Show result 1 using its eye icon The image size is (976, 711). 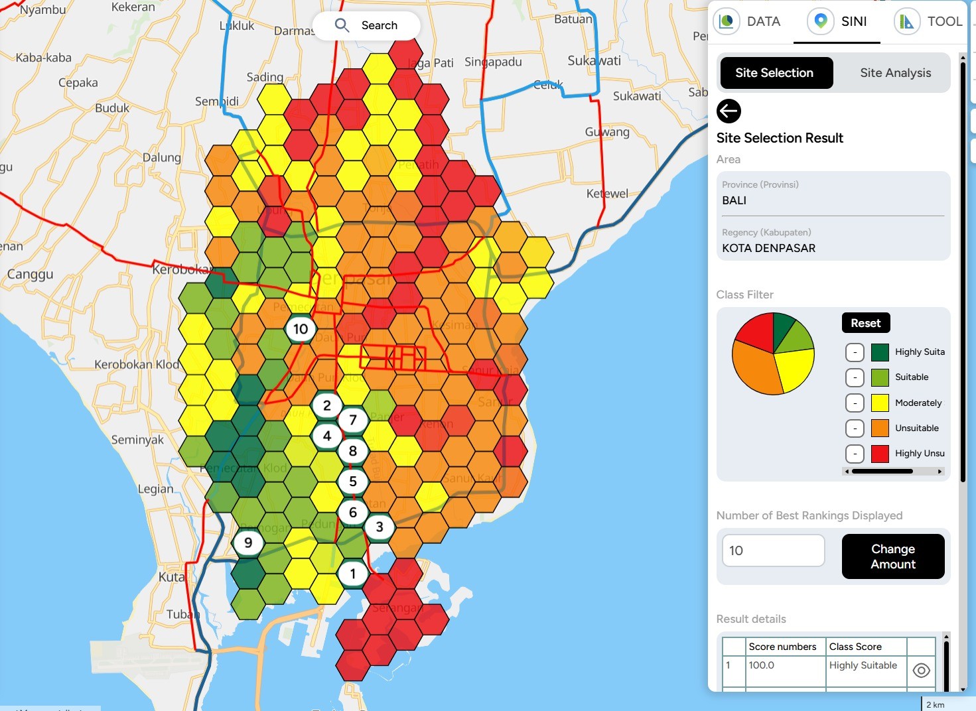point(921,671)
